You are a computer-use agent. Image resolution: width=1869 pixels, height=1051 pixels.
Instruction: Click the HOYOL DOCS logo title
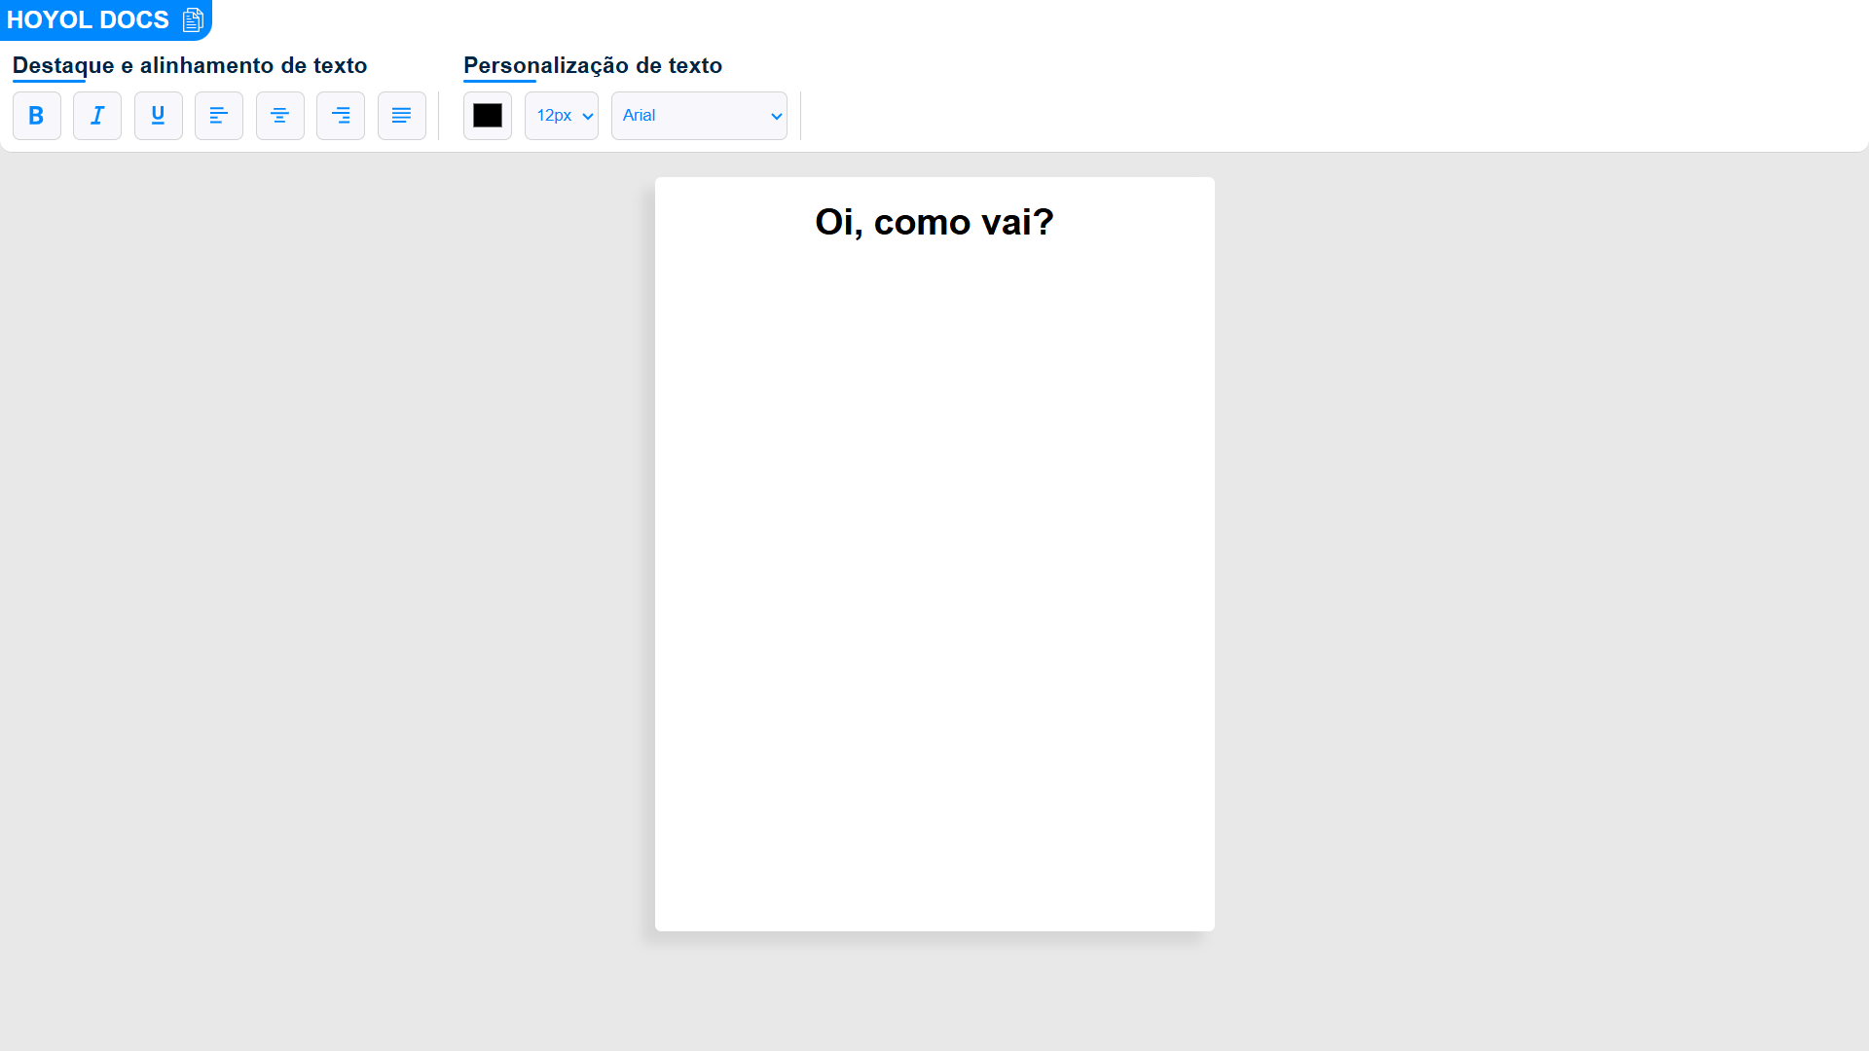[88, 19]
